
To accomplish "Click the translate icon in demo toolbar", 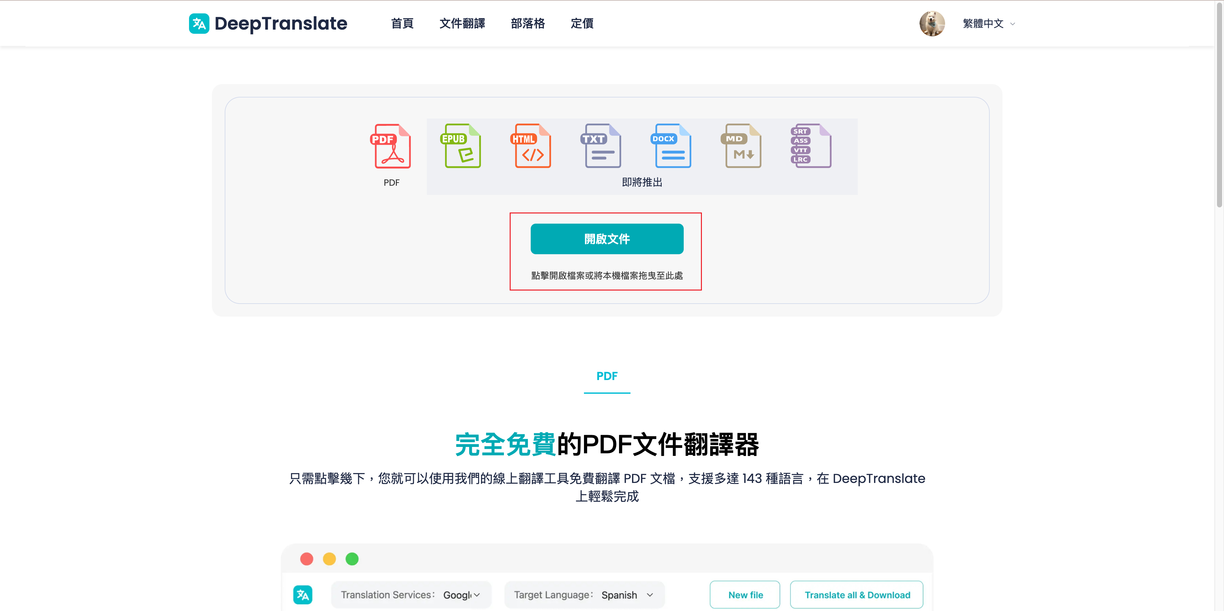I will pyautogui.click(x=303, y=594).
